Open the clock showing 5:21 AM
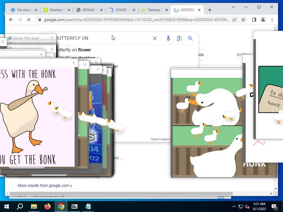The width and height of the screenshot is (283, 212). (259, 206)
